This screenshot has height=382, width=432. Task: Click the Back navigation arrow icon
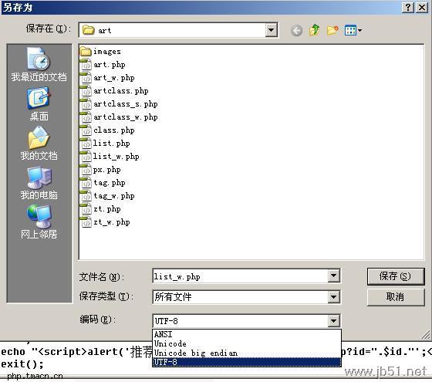point(296,31)
